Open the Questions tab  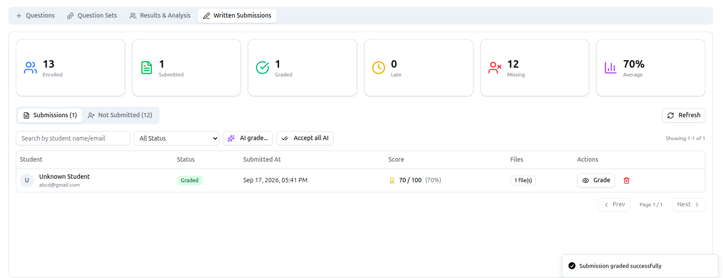click(35, 15)
